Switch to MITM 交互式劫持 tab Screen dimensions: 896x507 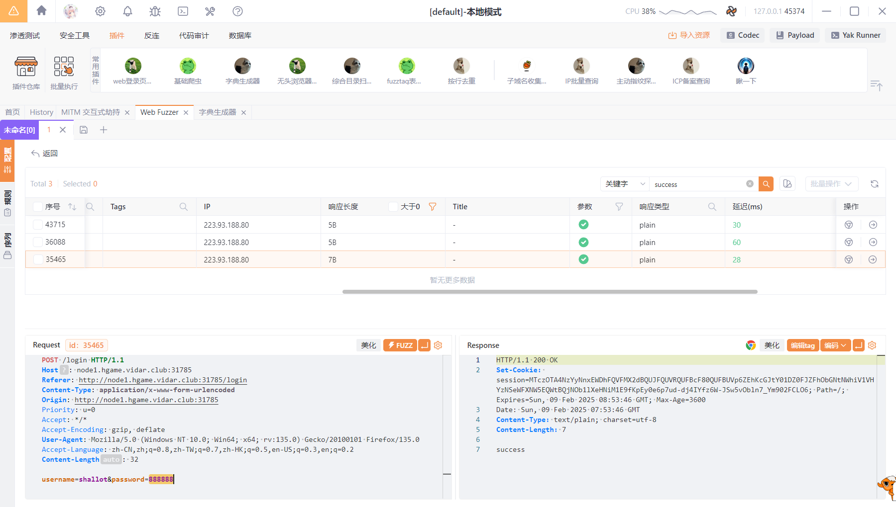(91, 112)
